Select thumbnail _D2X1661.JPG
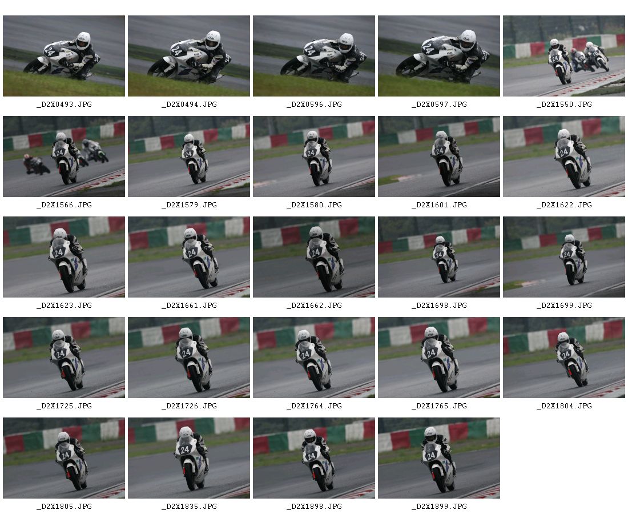Viewport: 628px width, 514px height. click(189, 257)
